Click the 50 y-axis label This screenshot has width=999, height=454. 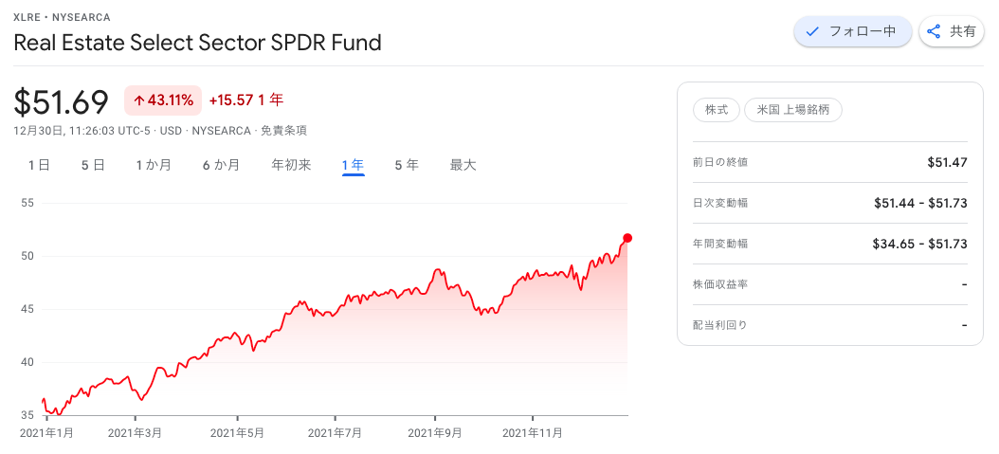[28, 256]
